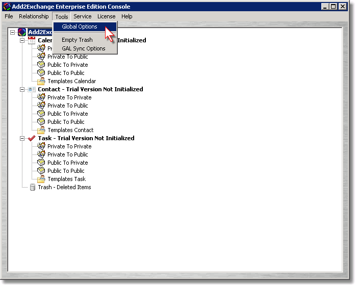Select Calendar Public To Public item
The height and width of the screenshot is (286, 356).
pyautogui.click(x=66, y=73)
